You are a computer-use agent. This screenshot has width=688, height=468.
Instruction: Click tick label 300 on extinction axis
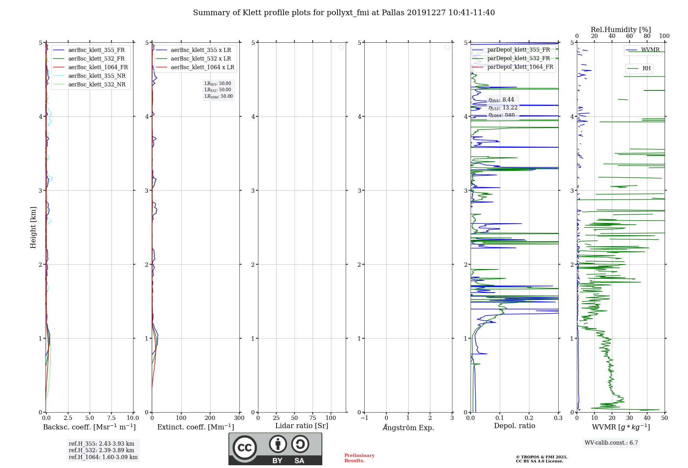click(x=239, y=418)
